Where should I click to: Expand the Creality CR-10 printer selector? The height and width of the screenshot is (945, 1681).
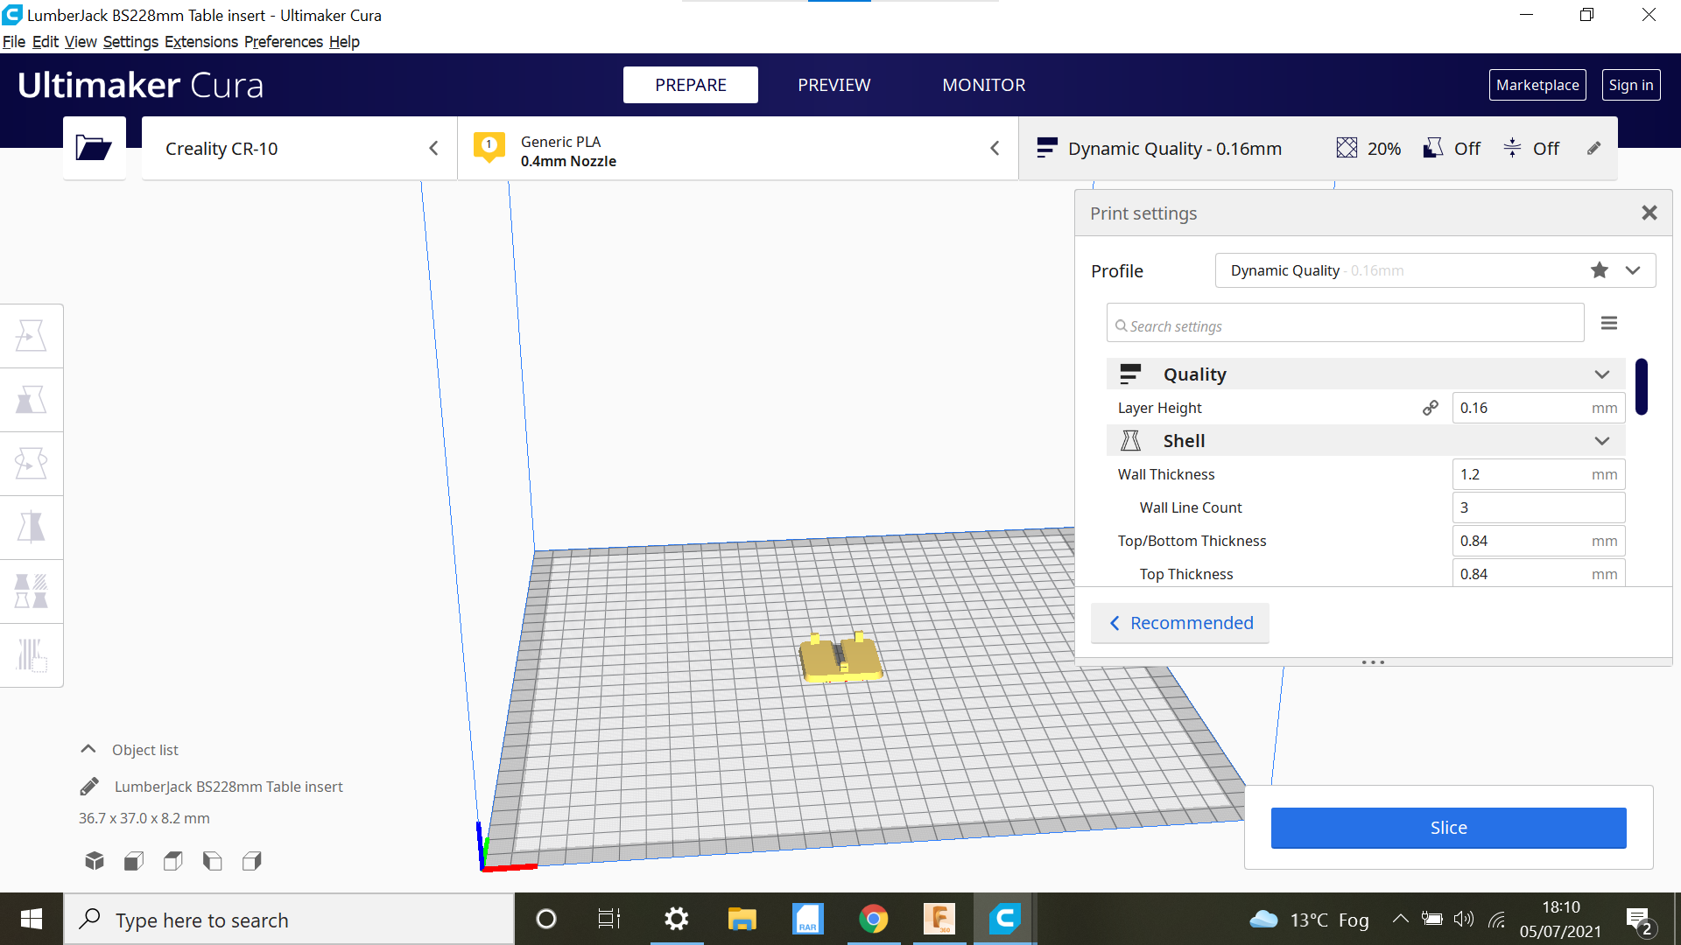point(299,149)
